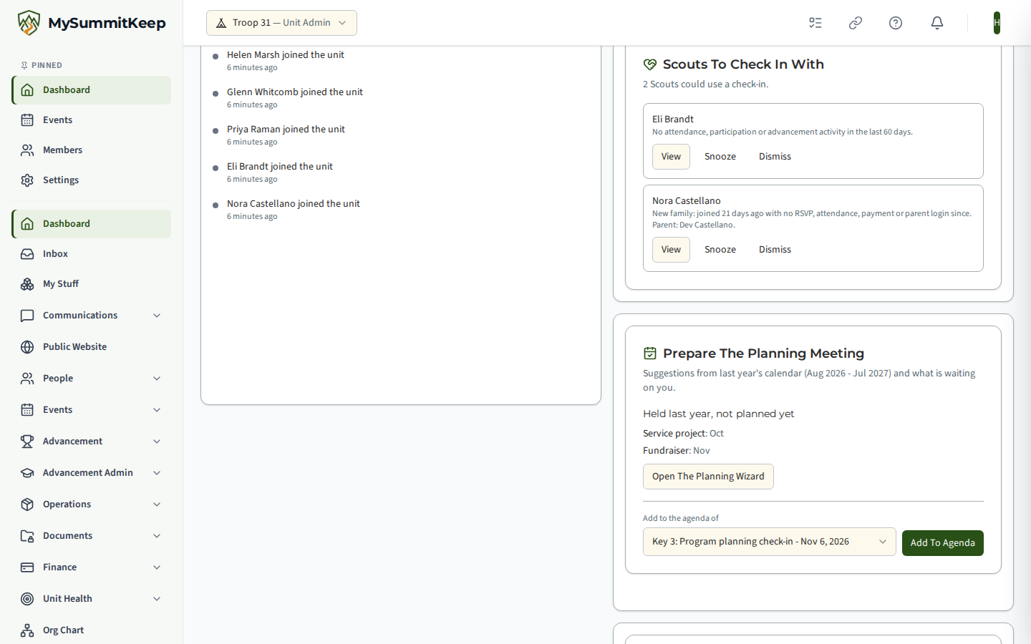Viewport: 1031px width, 644px height.
Task: Expand the People section chevron
Action: point(157,379)
